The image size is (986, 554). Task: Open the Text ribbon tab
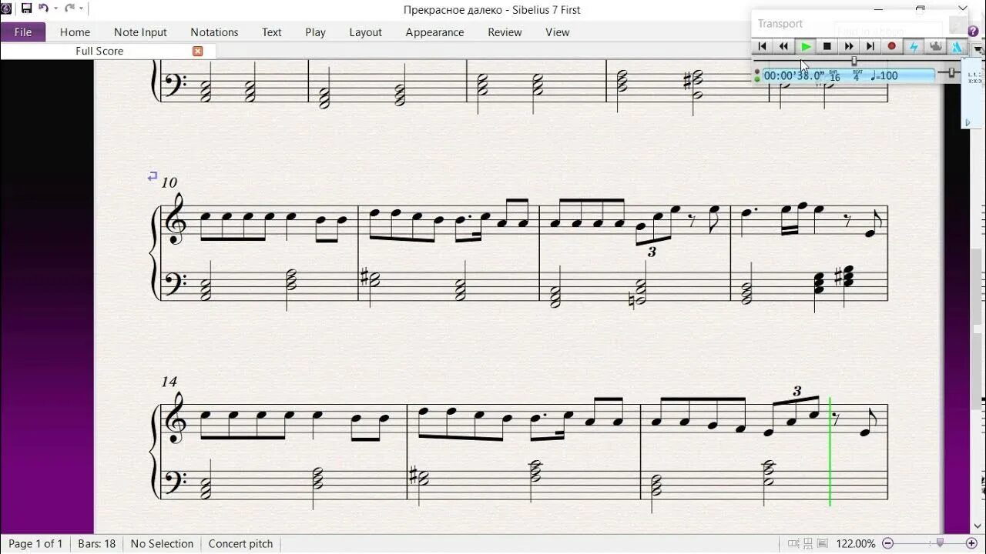pyautogui.click(x=271, y=32)
